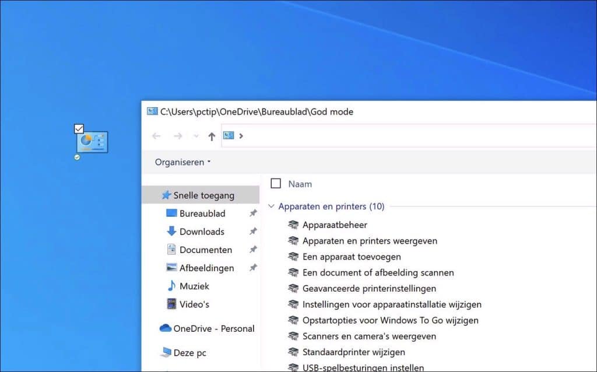Select the God mode desktop shortcut icon

pos(92,142)
